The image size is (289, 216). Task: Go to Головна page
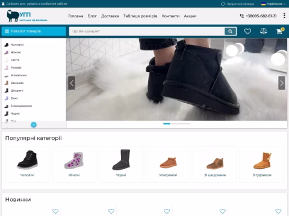tap(76, 16)
